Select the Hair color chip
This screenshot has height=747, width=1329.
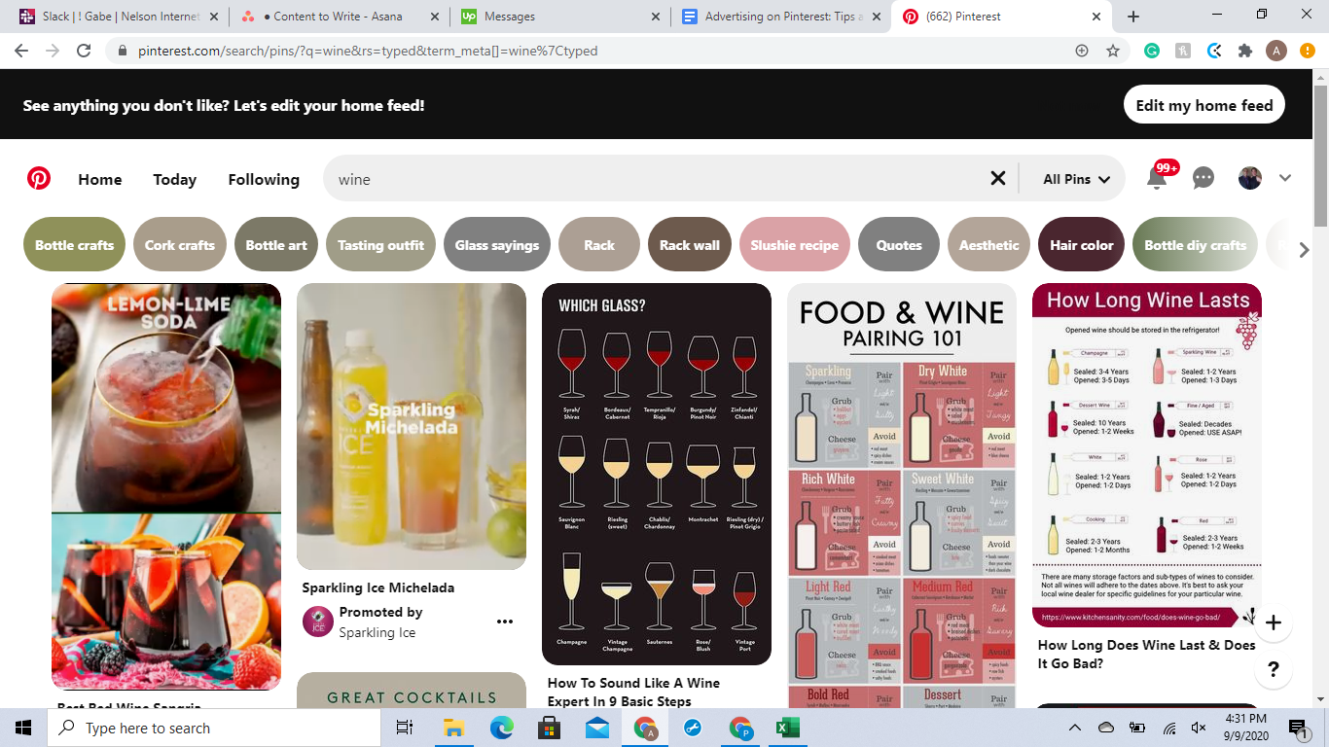coord(1082,244)
